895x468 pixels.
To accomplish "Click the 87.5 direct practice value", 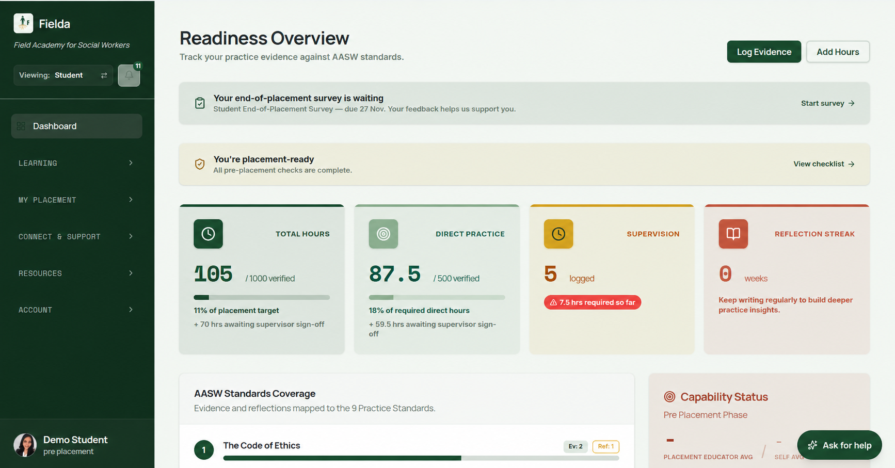I will pyautogui.click(x=395, y=274).
